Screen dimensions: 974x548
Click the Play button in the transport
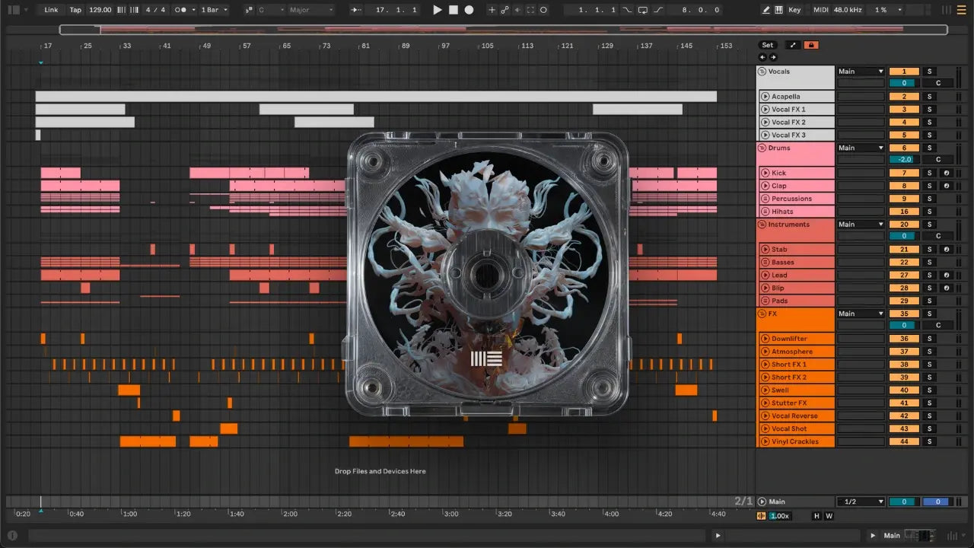437,10
